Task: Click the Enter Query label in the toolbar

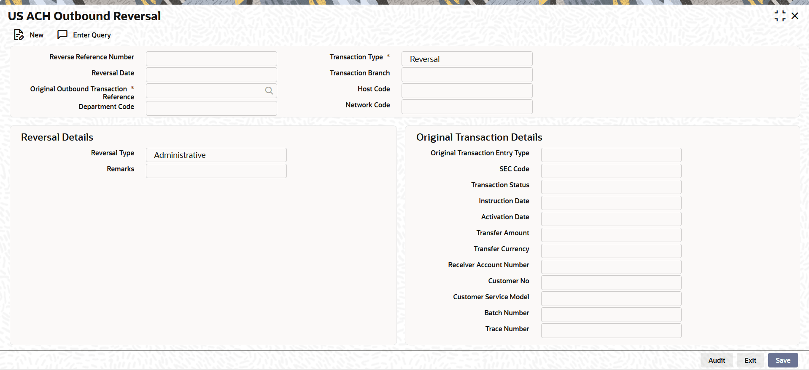Action: [x=92, y=35]
